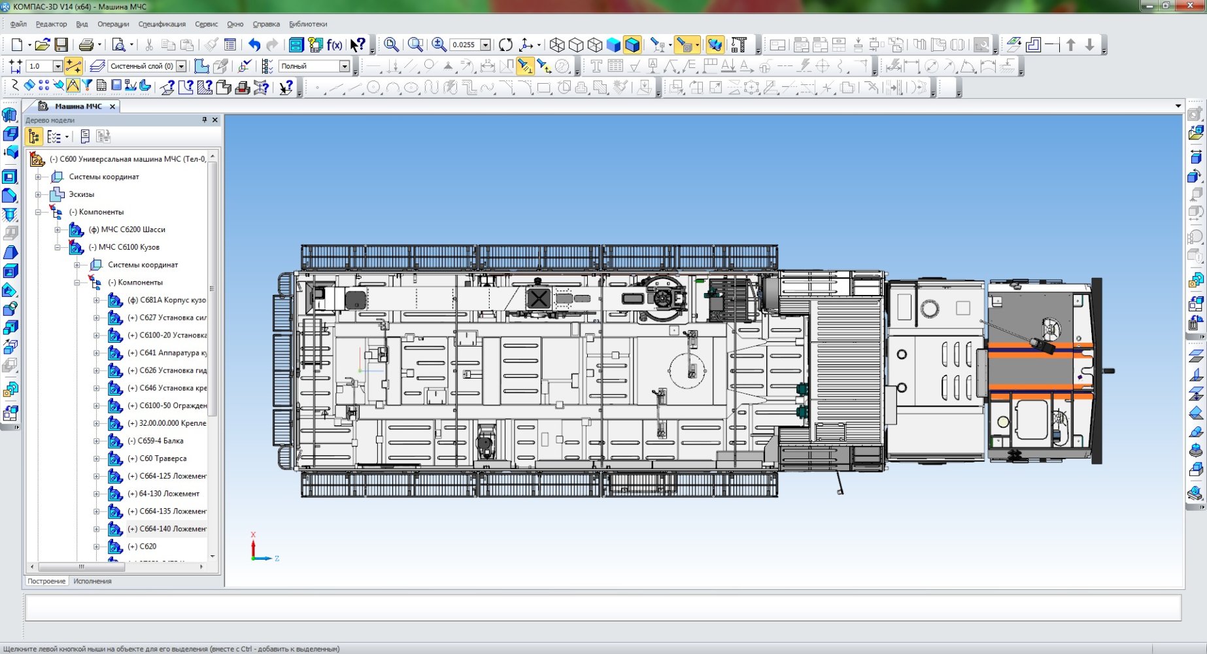Viewport: 1207px width, 654px height.
Task: Select С641 Аппаратура tree item
Action: [x=167, y=353]
